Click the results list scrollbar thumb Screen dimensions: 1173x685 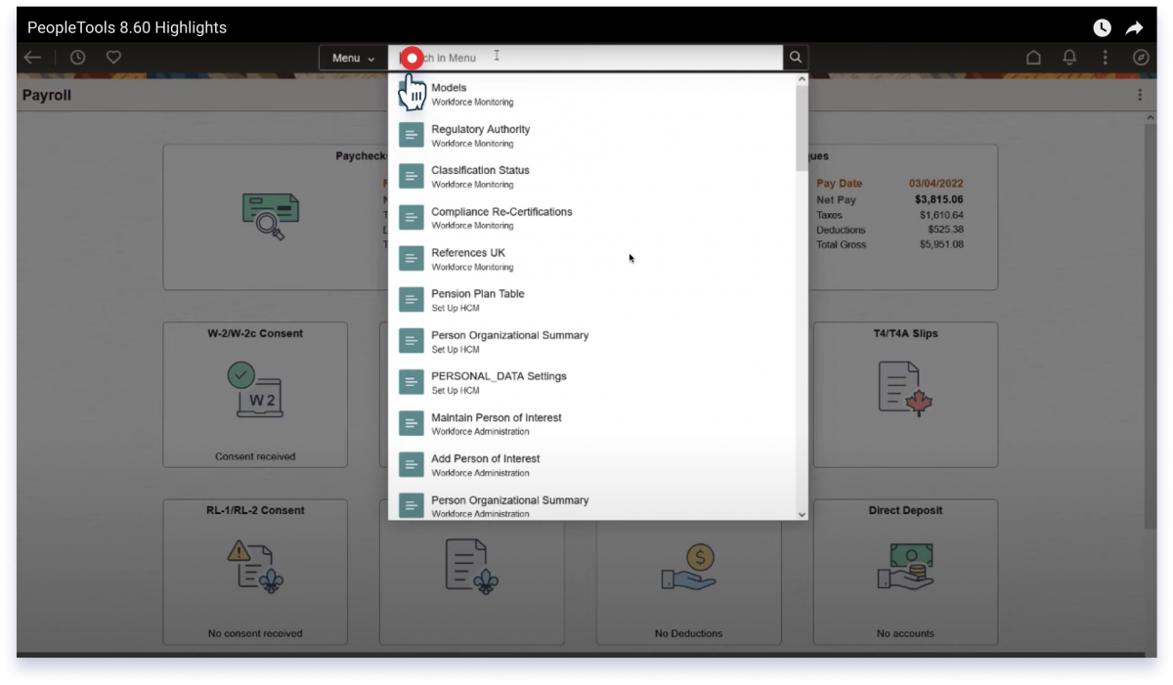(803, 127)
